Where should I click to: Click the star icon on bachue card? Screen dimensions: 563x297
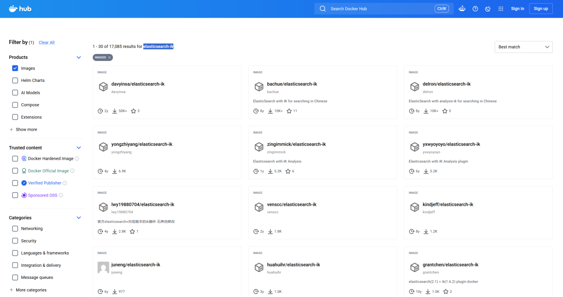pyautogui.click(x=289, y=111)
